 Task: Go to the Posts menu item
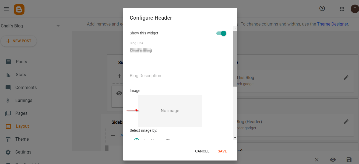point(21,62)
